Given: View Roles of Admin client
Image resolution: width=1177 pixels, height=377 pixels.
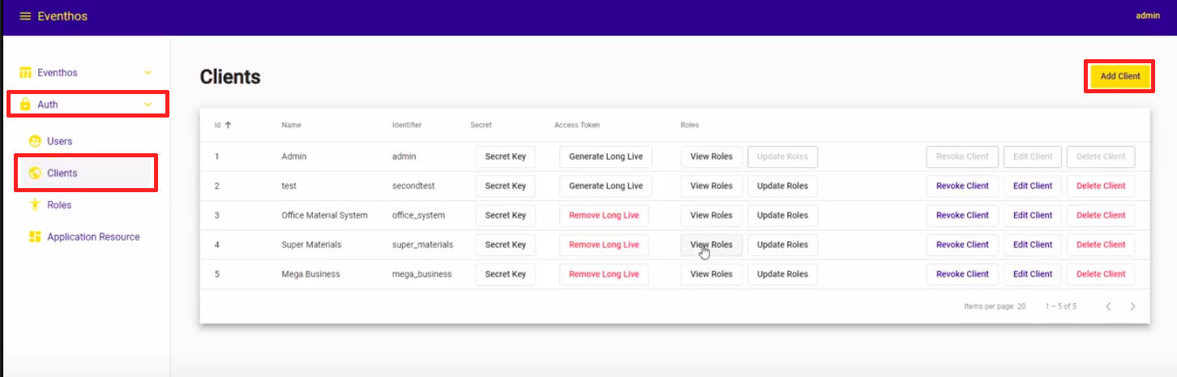Looking at the screenshot, I should [x=711, y=156].
